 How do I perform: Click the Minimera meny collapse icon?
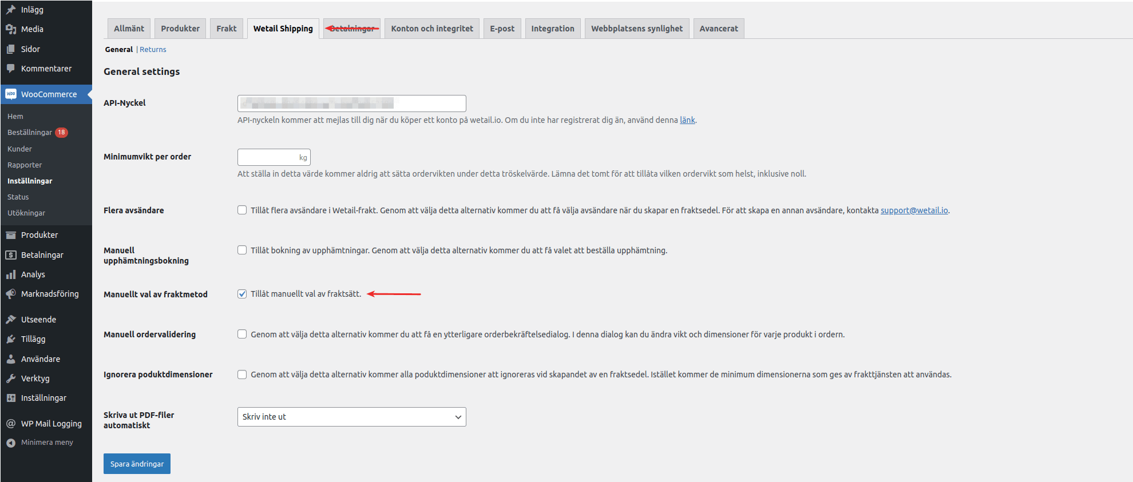(x=11, y=443)
